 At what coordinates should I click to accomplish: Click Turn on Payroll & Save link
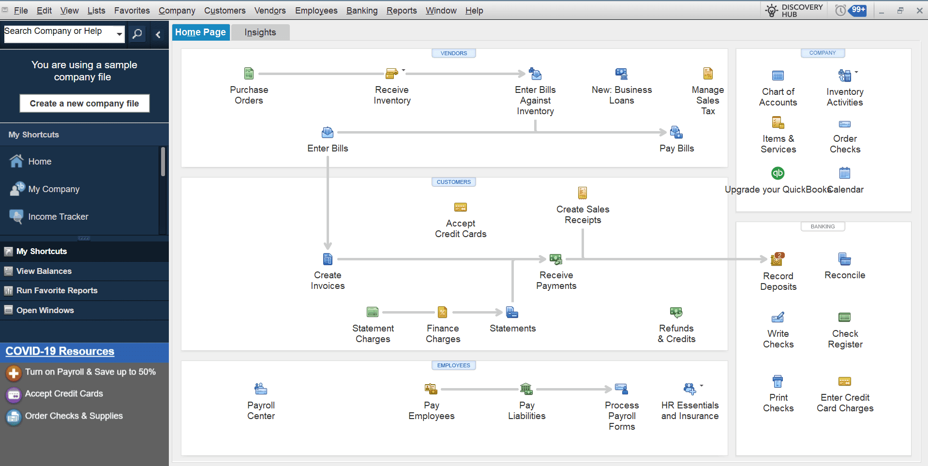(x=90, y=372)
